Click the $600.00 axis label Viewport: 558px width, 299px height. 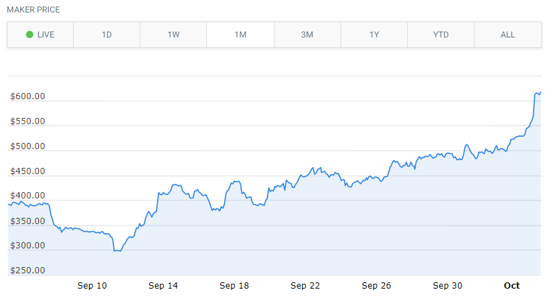pos(28,96)
